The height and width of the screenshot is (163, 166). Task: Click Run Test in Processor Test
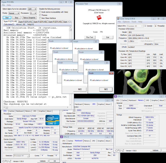[90, 37]
